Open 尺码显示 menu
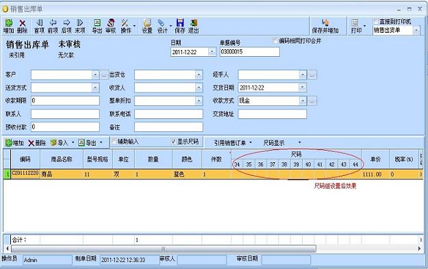The width and height of the screenshot is (428, 269). click(282, 142)
